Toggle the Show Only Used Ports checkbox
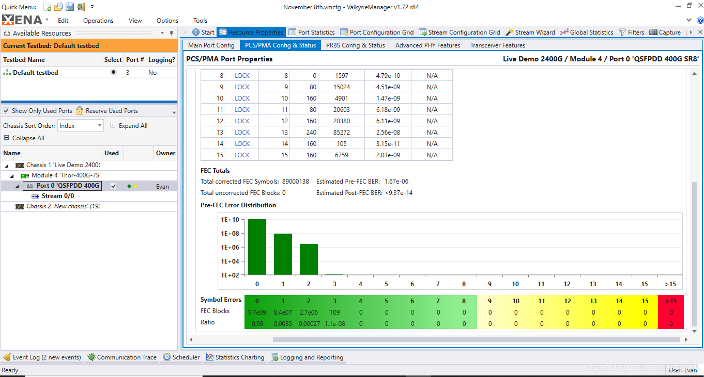The image size is (704, 377). tap(6, 111)
